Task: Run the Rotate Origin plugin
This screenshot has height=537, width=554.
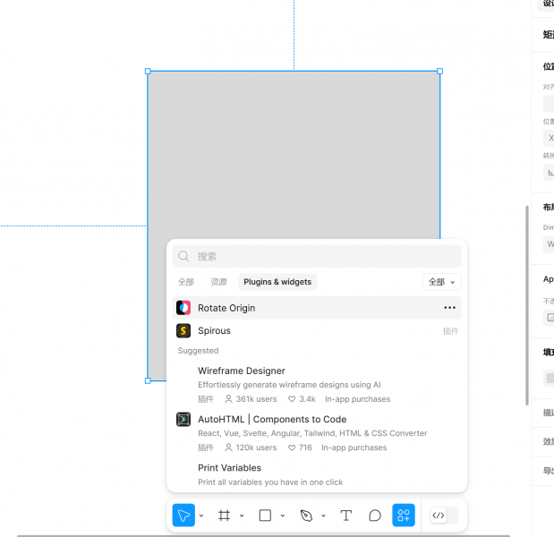Action: pos(317,308)
